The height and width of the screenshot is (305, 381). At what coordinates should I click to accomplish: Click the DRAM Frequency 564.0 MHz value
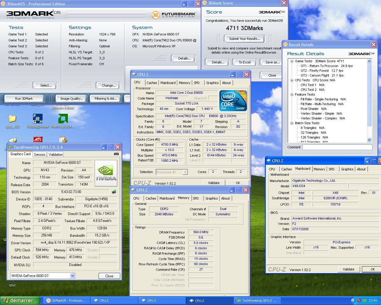[201, 232]
